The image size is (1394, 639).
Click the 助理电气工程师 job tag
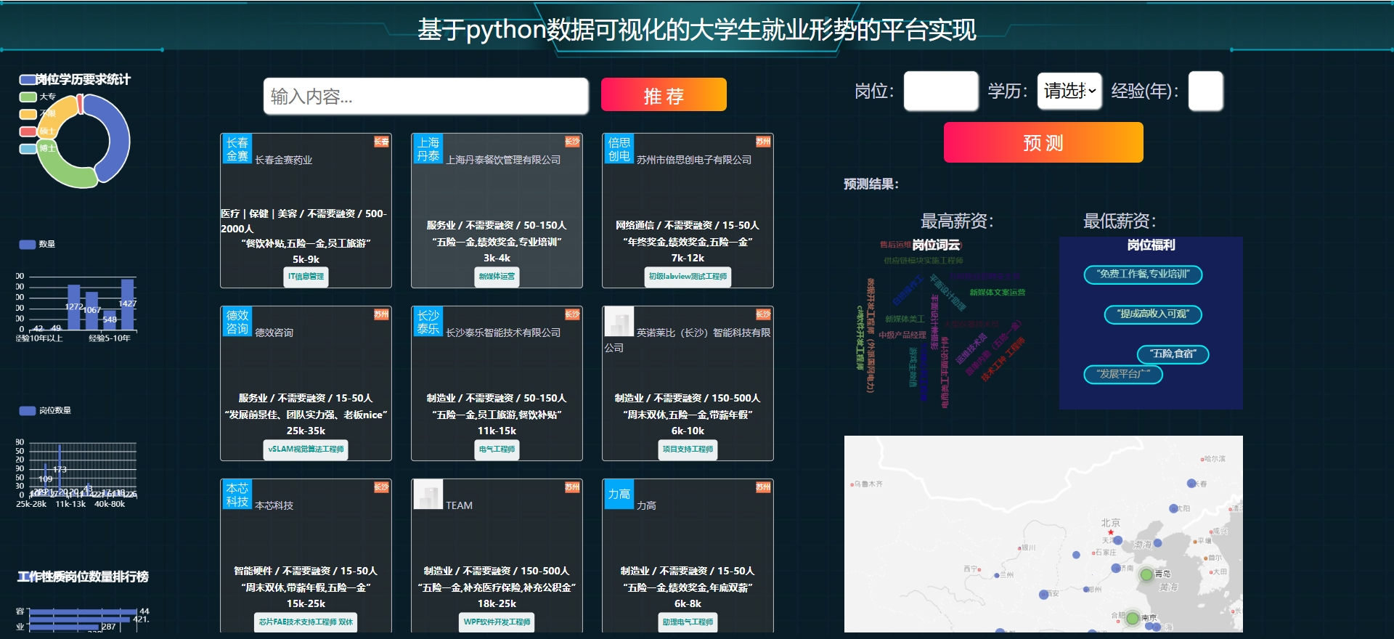pyautogui.click(x=688, y=622)
